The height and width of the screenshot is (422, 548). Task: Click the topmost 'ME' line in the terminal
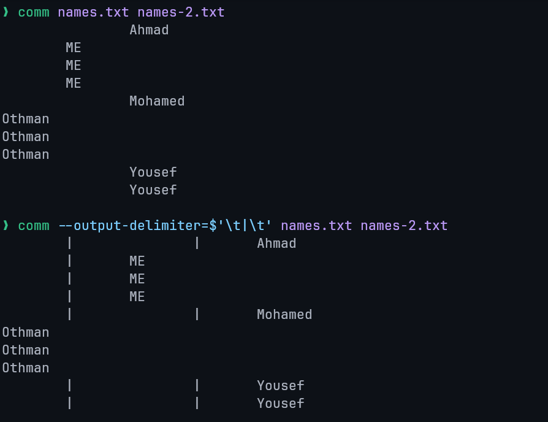click(x=74, y=48)
